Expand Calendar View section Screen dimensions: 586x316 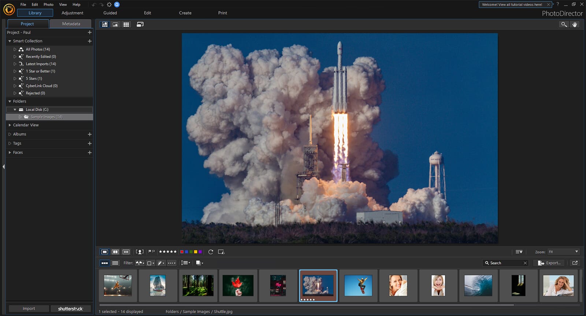point(10,125)
